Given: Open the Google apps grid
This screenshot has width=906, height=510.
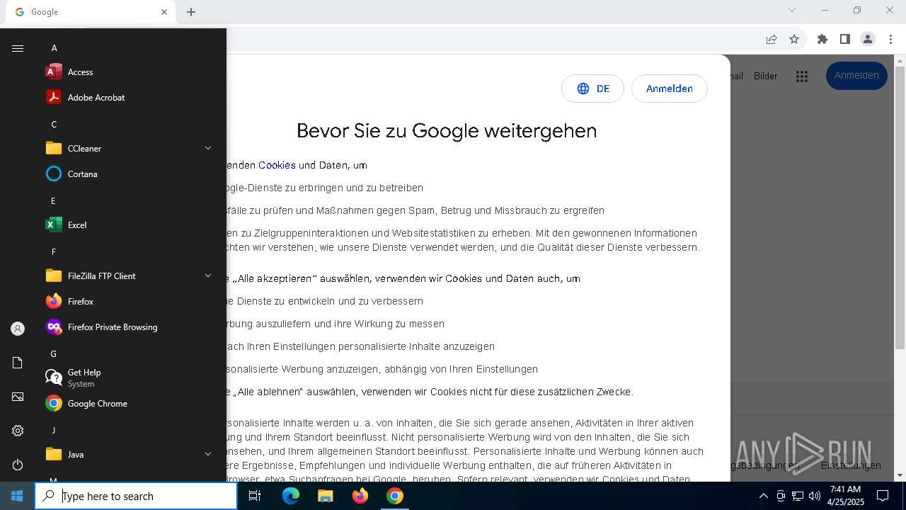Looking at the screenshot, I should pos(801,76).
